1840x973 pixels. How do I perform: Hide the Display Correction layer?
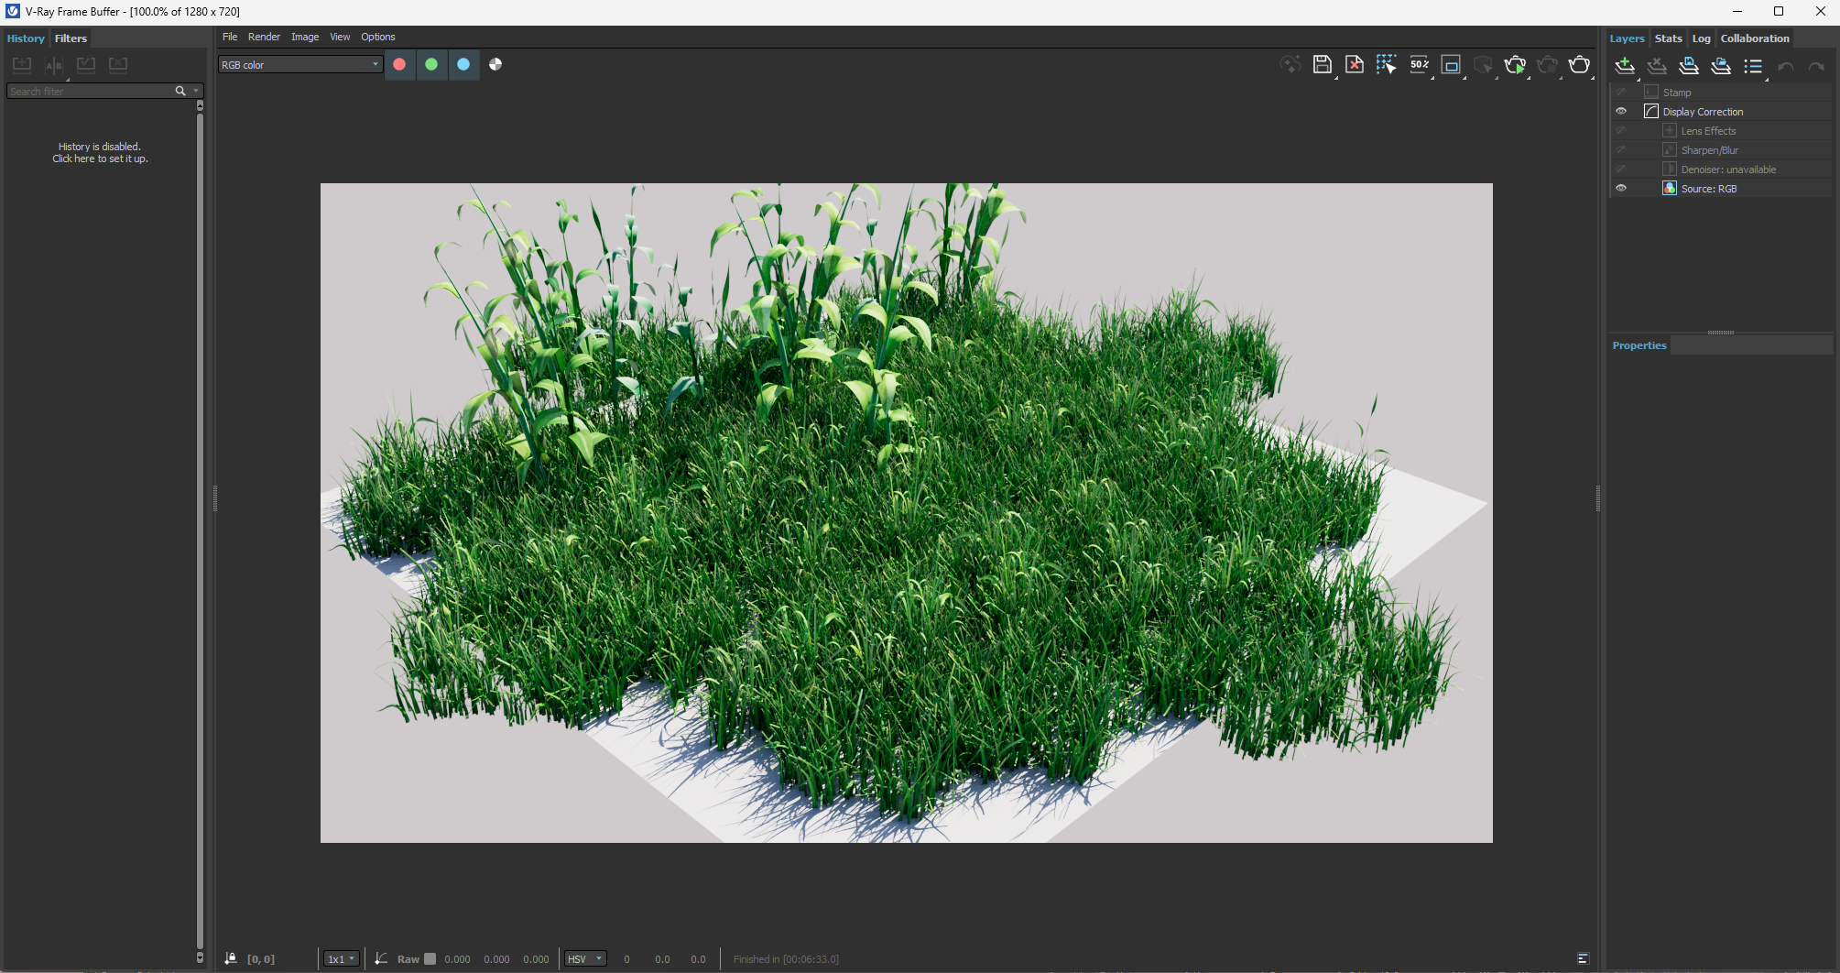1621,112
